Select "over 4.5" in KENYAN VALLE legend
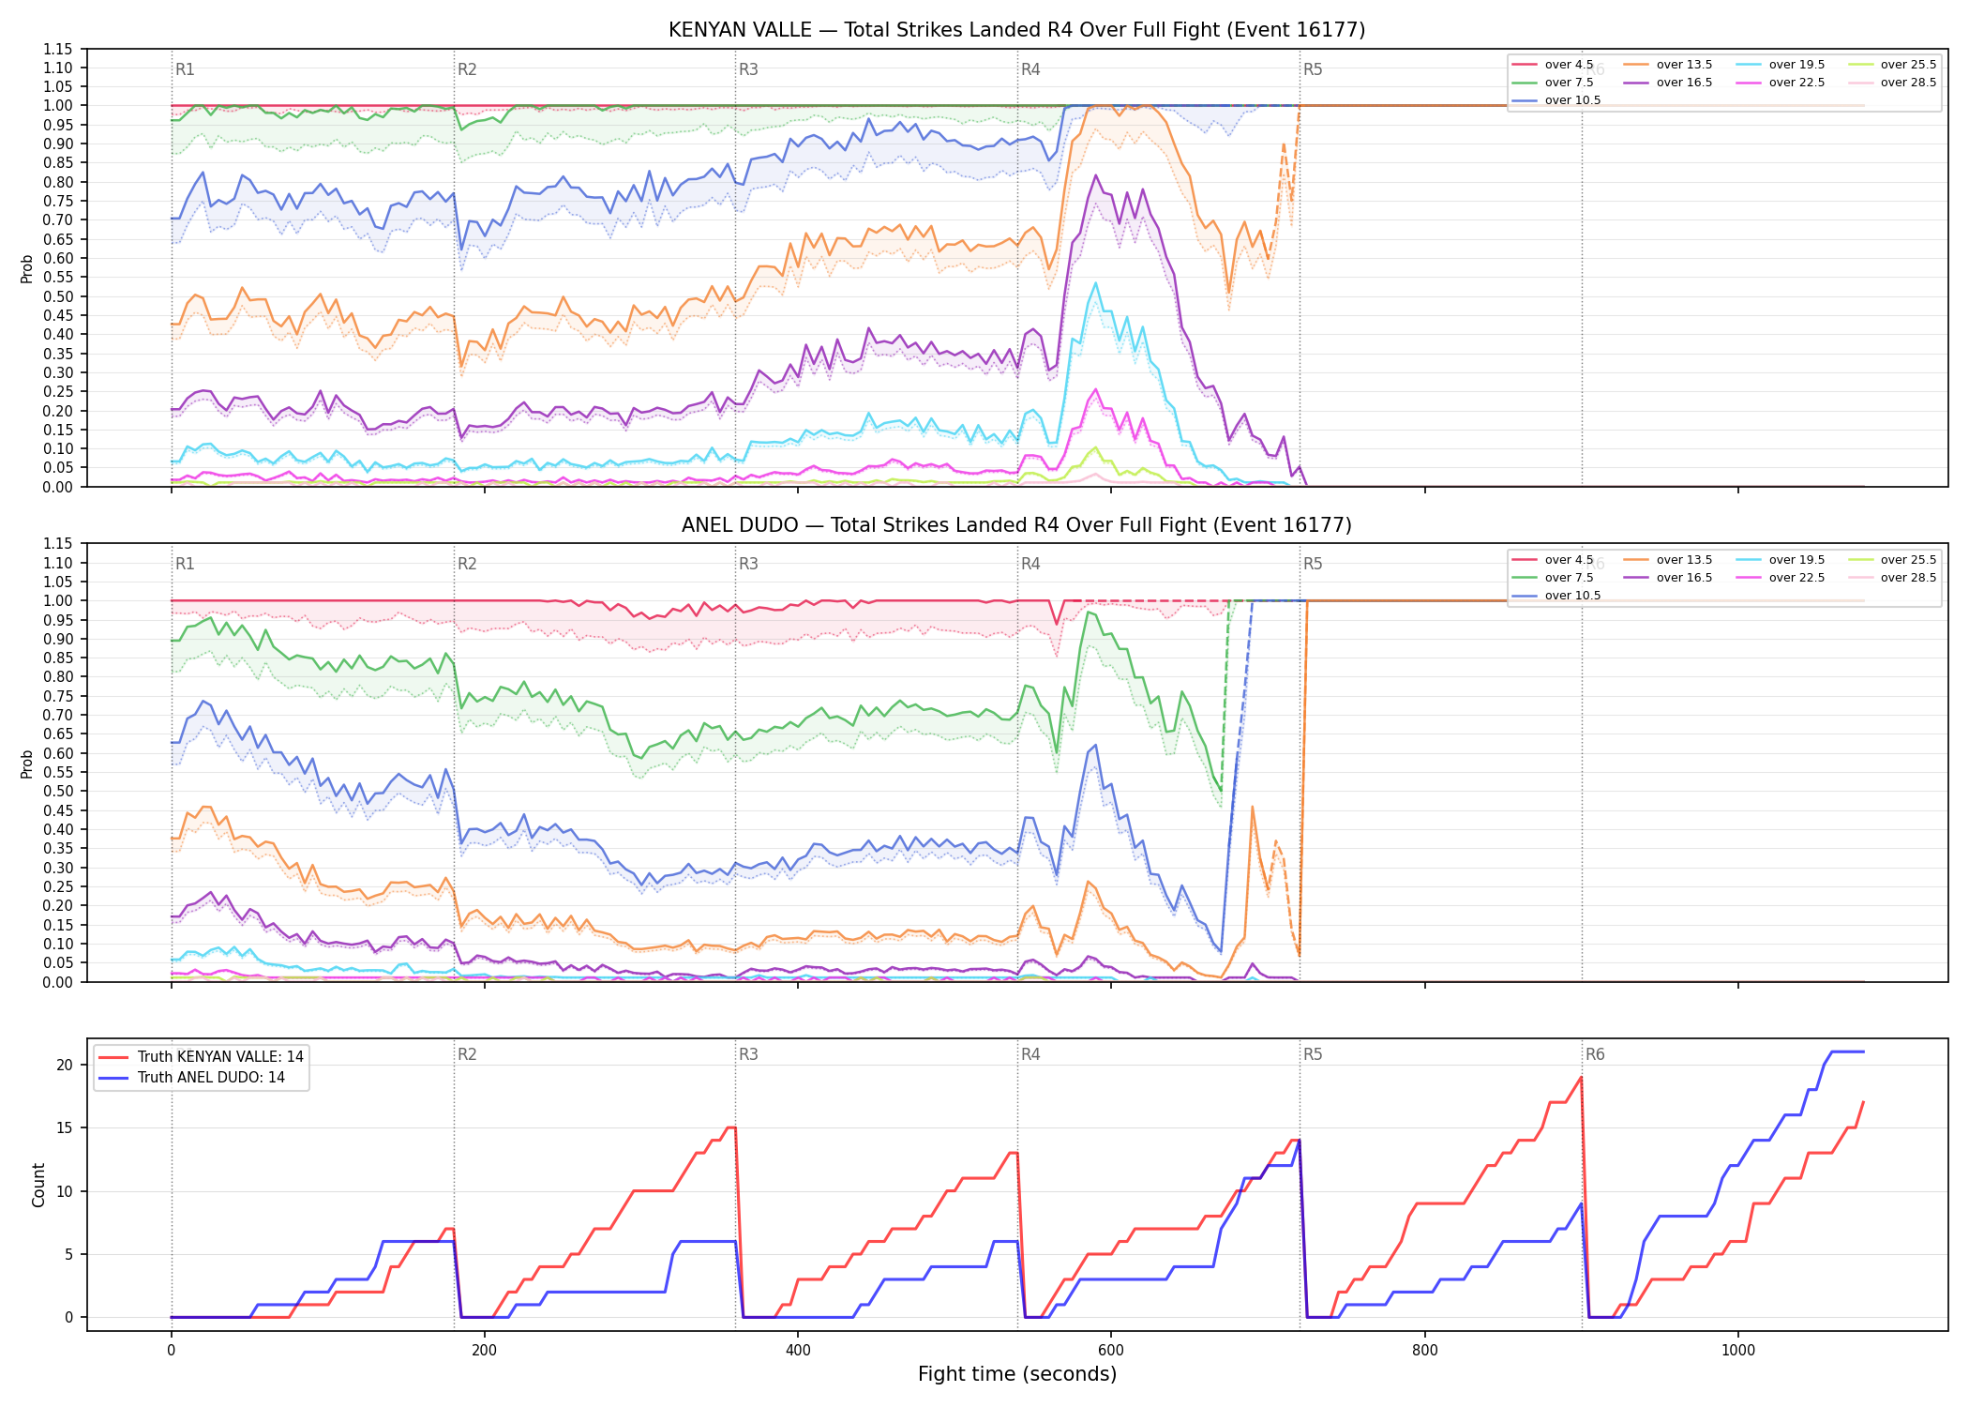1969x1407 pixels. (1552, 65)
